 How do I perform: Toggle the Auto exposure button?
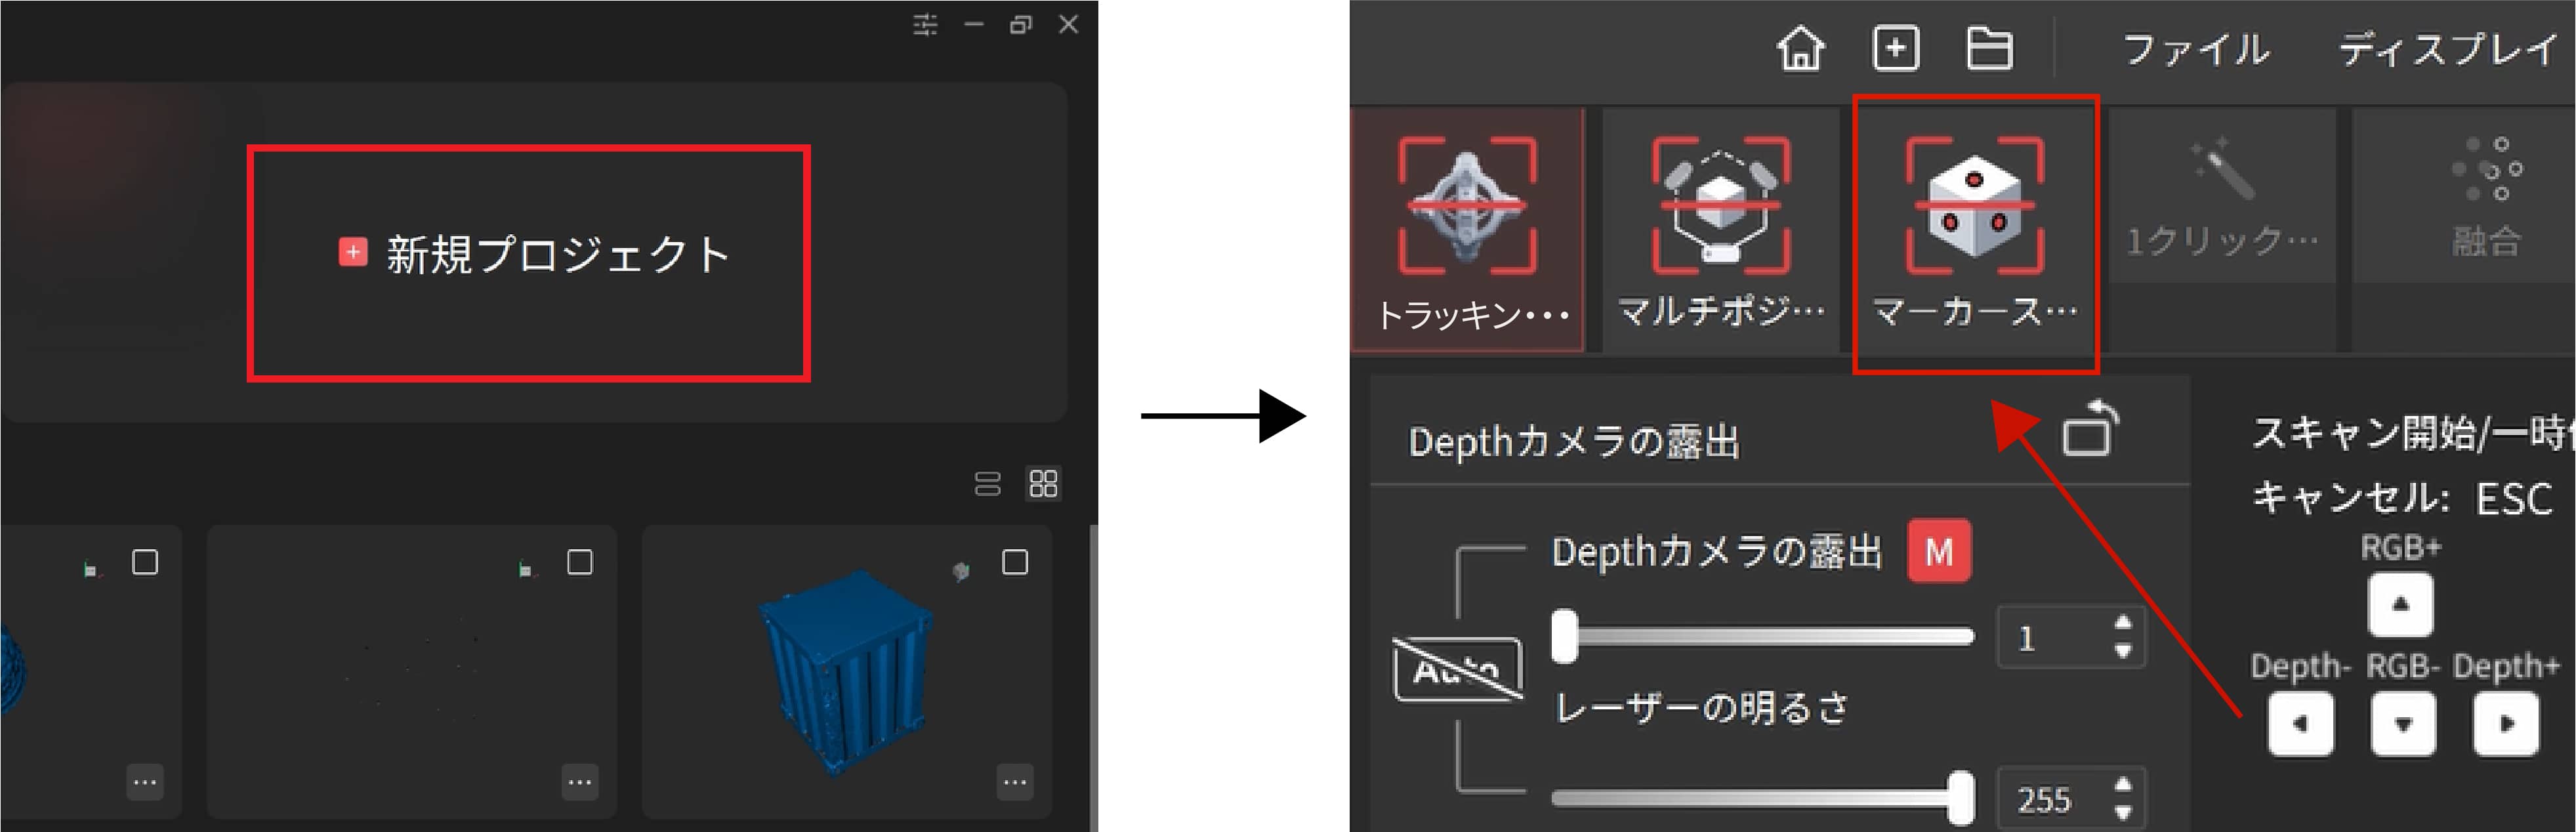pyautogui.click(x=1457, y=669)
